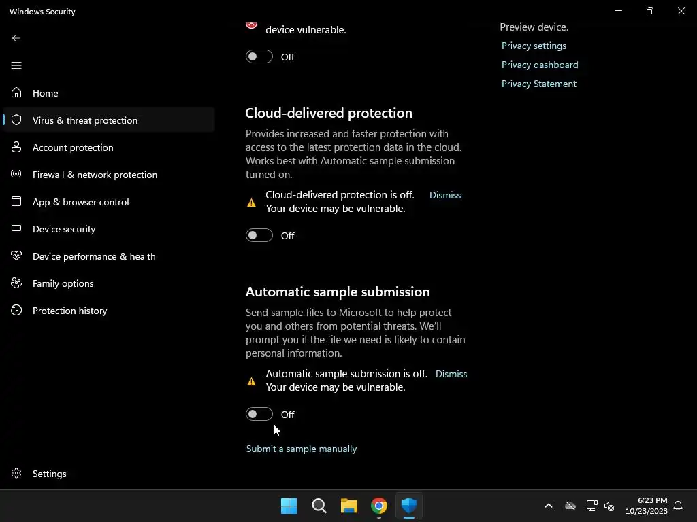Click the App & browser control window icon
The width and height of the screenshot is (697, 522).
(16, 201)
